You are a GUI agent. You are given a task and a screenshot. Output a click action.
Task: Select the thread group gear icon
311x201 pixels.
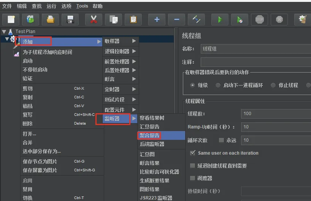pyautogui.click(x=13, y=39)
